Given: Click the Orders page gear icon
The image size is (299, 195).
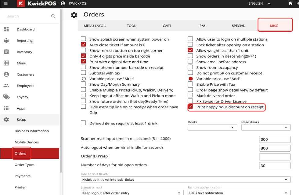Looking at the screenshot, I should [74, 15].
